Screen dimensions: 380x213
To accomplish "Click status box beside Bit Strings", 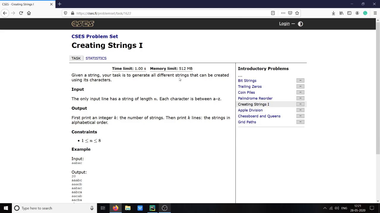I will [300, 80].
